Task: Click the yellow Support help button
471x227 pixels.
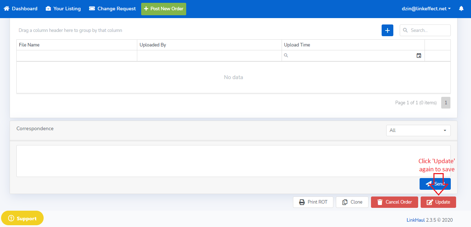Action: [22, 218]
